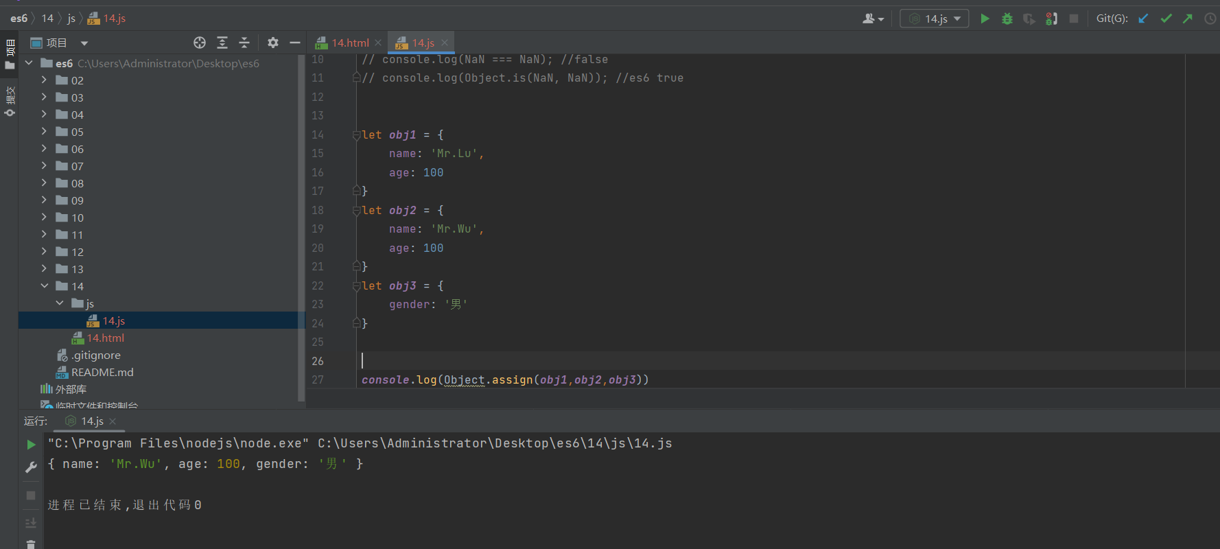The height and width of the screenshot is (549, 1220).
Task: Collapse the es6 root project folder
Action: click(x=29, y=62)
